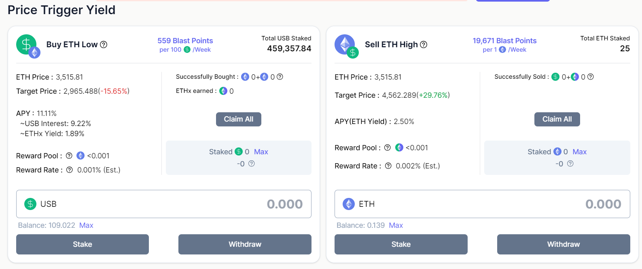Select Max next to USB balance 109.022
Image resolution: width=642 pixels, height=269 pixels.
tap(86, 225)
